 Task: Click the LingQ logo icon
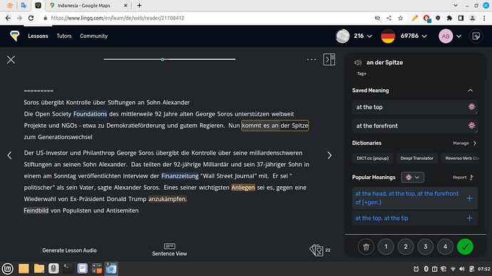pos(14,36)
